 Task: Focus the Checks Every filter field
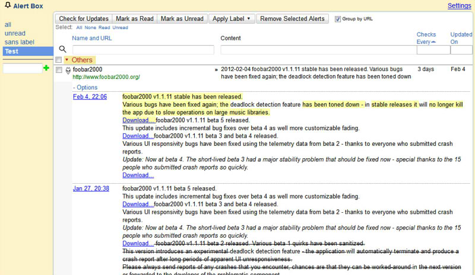pyautogui.click(x=433, y=50)
